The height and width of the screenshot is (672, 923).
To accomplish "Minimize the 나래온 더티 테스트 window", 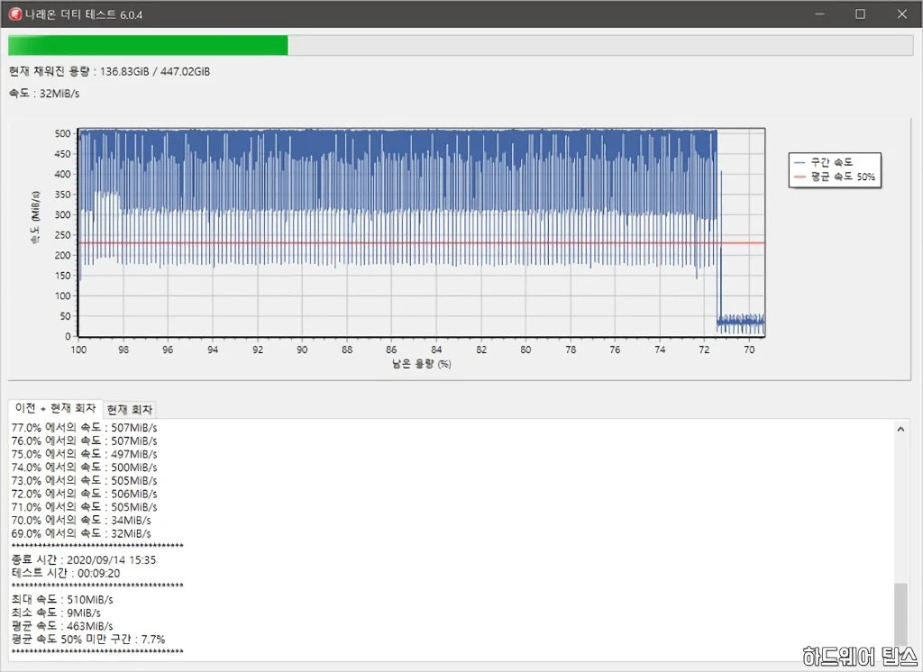I will pos(819,14).
